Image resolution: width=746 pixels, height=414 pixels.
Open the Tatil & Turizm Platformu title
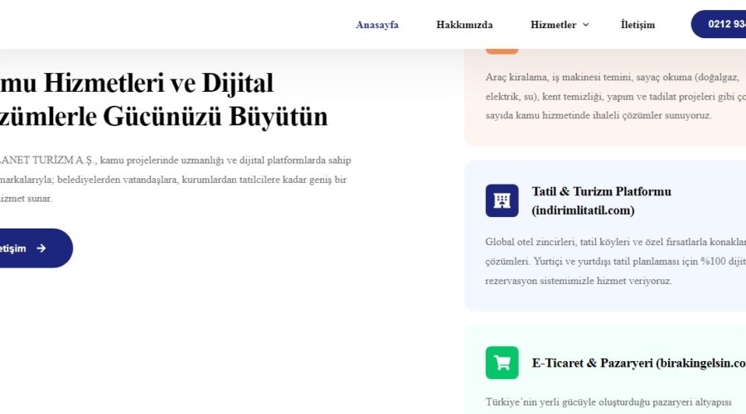pyautogui.click(x=601, y=191)
